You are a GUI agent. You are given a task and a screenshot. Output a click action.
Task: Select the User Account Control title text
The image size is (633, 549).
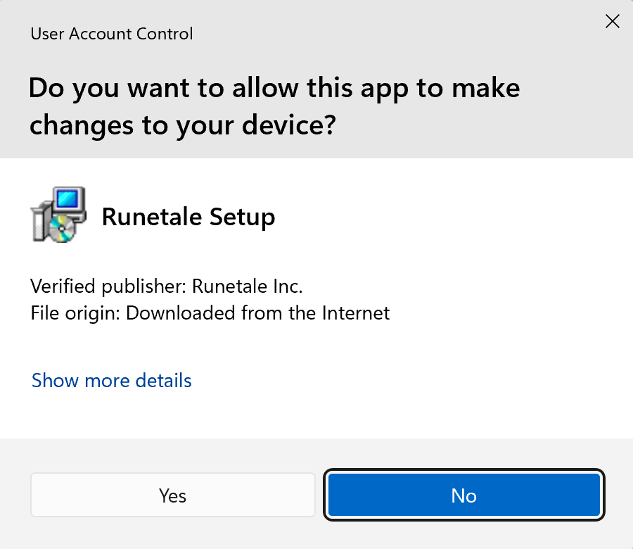pyautogui.click(x=111, y=34)
